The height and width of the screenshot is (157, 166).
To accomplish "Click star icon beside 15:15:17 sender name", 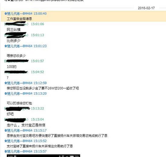I will (x=6, y=130).
